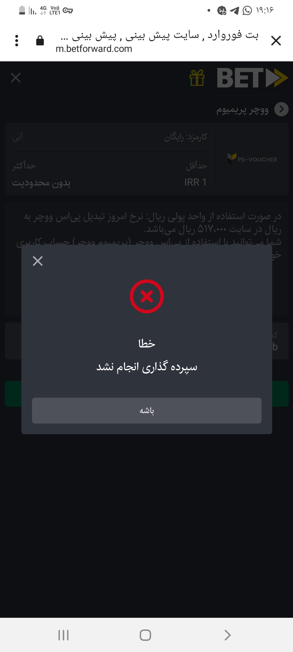Click the red error circle icon
This screenshot has width=293, height=652.
[147, 296]
